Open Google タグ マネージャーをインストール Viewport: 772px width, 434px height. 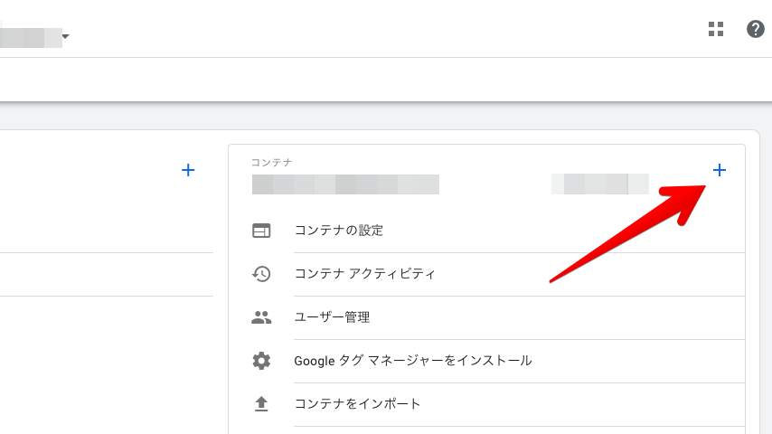coord(412,361)
